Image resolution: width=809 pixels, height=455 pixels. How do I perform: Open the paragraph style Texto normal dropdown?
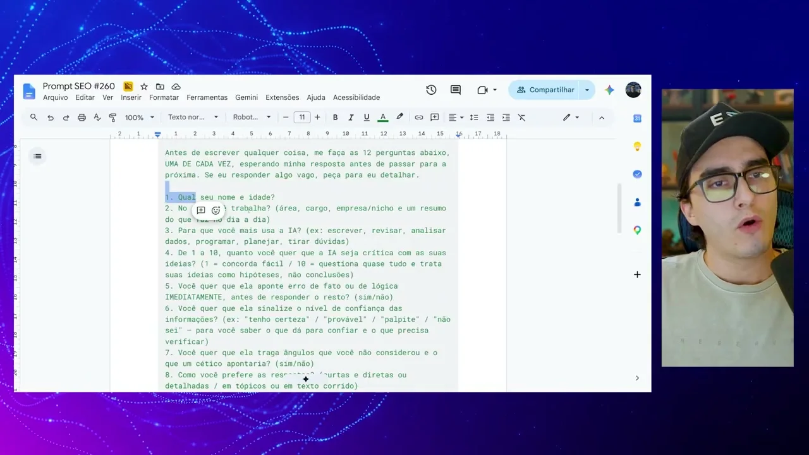[x=193, y=118]
